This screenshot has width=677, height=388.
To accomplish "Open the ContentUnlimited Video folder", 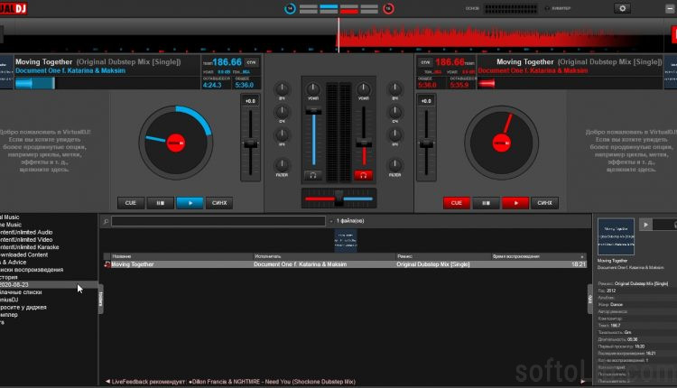I will click(x=26, y=239).
